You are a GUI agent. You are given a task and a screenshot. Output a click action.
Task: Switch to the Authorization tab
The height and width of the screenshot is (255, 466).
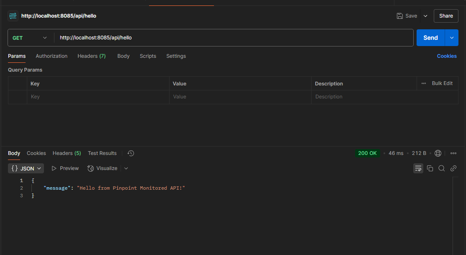pos(51,56)
